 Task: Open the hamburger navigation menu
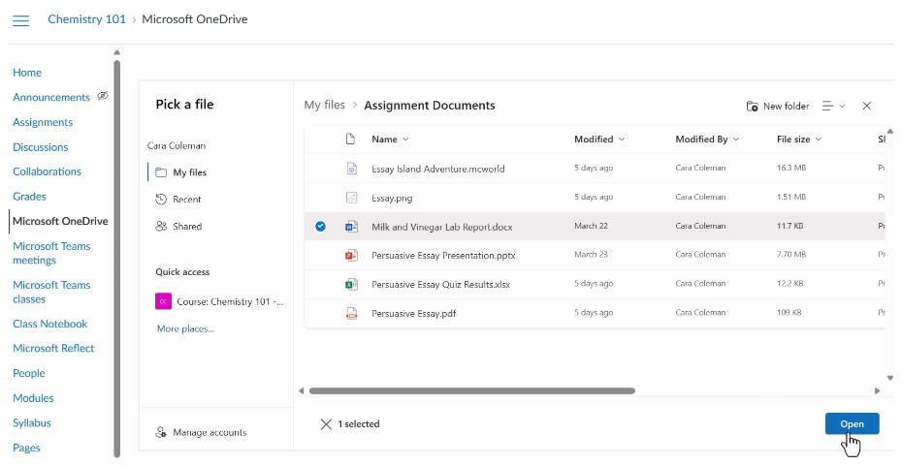[20, 20]
